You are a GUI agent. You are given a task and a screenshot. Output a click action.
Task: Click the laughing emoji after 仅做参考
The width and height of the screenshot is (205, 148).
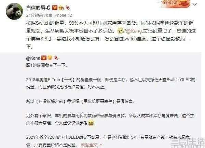click(x=91, y=123)
